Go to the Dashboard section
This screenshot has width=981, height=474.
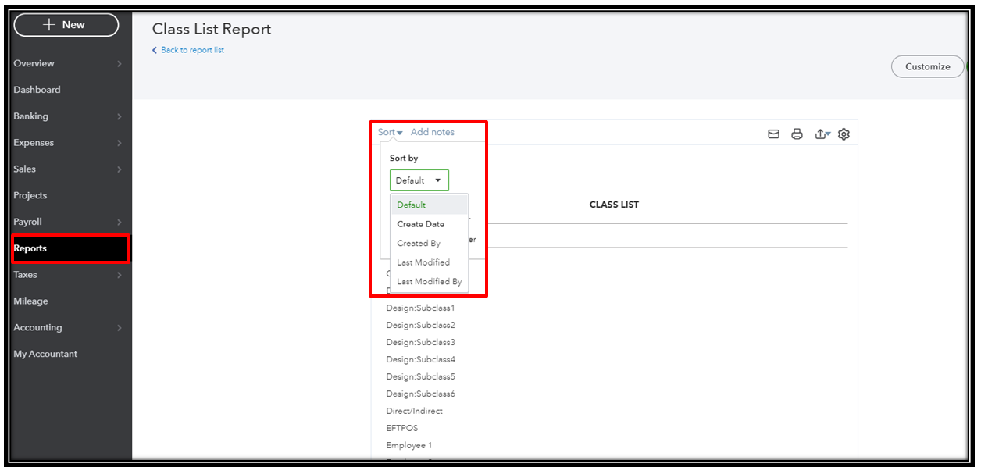click(36, 89)
